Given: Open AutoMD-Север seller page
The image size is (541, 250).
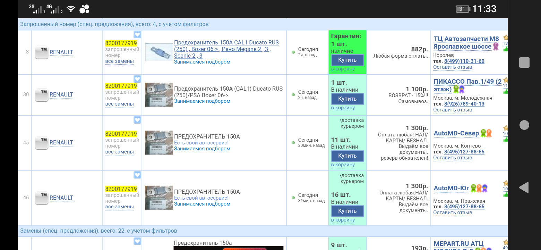Looking at the screenshot, I should tap(456, 133).
